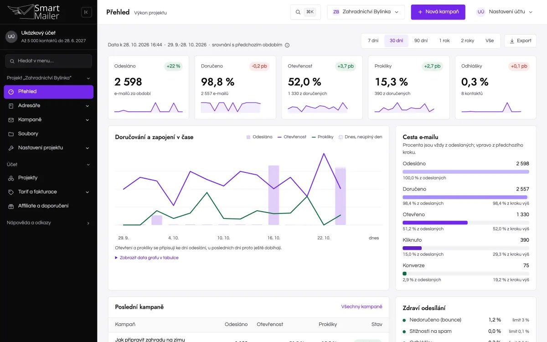
Task: Click the +3,7 pb badge on Otevřenost
Action: coord(346,66)
